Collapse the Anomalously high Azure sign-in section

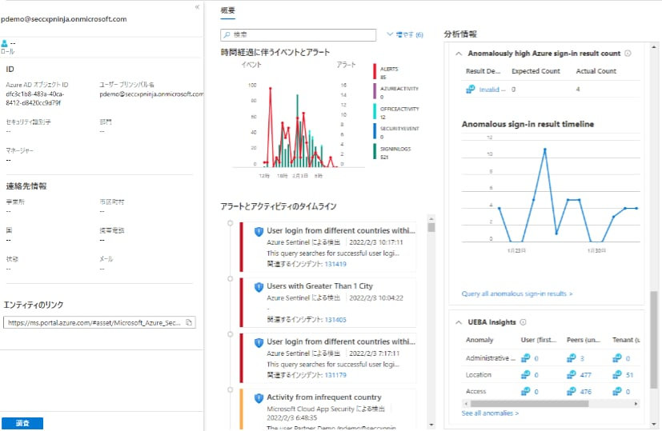[459, 54]
